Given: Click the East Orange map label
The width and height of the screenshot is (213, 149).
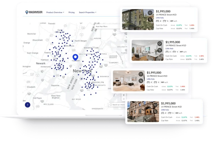Looking at the screenshot, I should pyautogui.click(x=33, y=53).
